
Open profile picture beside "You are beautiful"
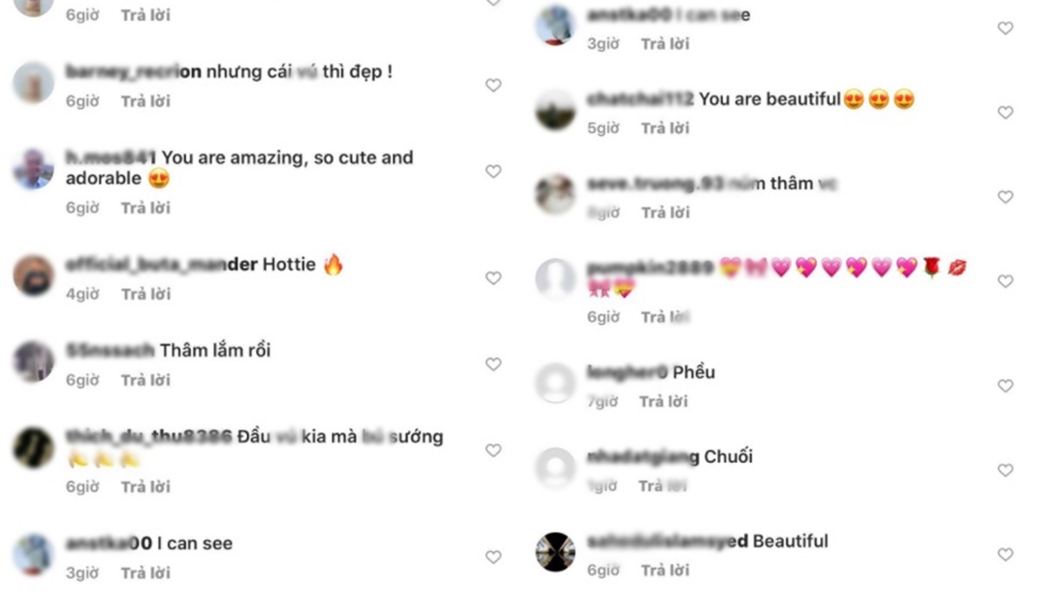pyautogui.click(x=555, y=109)
